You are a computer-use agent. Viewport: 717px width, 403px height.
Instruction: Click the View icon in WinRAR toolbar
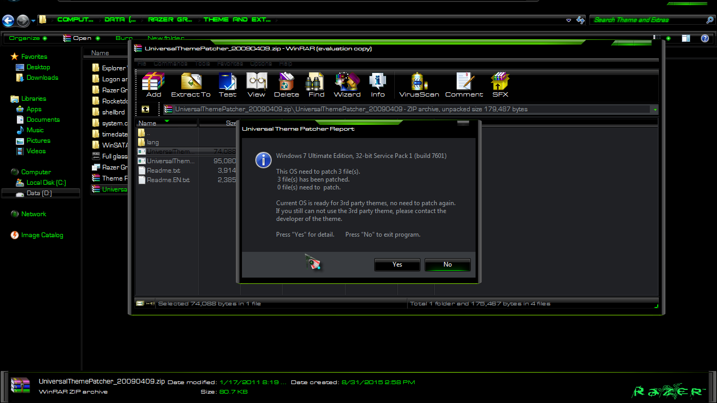pyautogui.click(x=256, y=84)
